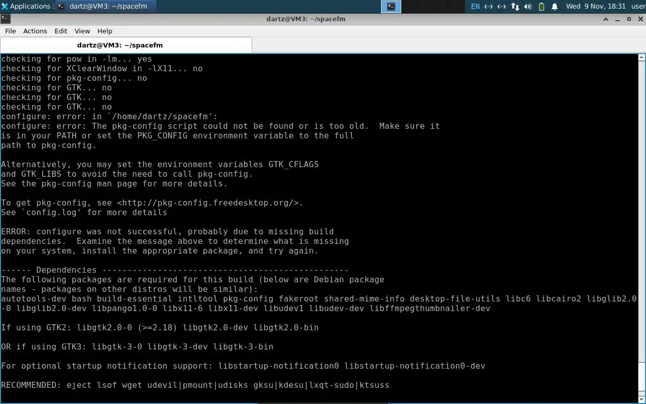Screen dimensions: 646x404
Task: Click the terminal window menu icon in title bar
Action: pyautogui.click(x=5, y=19)
